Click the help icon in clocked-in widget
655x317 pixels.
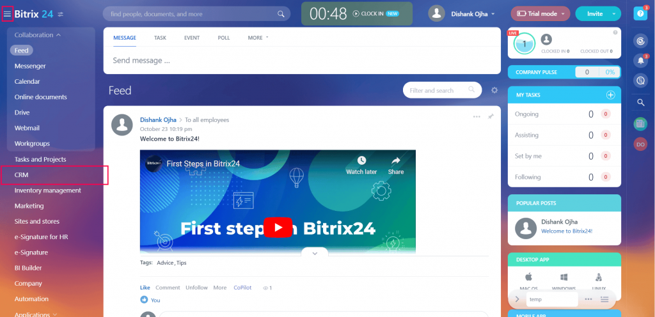click(615, 33)
